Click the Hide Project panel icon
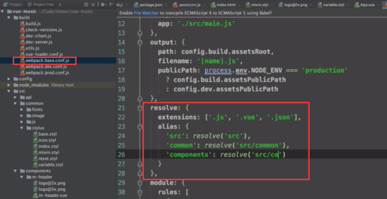387x199 pixels. click(x=111, y=4)
